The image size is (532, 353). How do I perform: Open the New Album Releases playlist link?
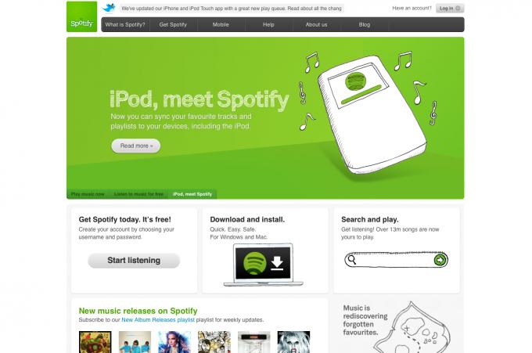click(158, 320)
